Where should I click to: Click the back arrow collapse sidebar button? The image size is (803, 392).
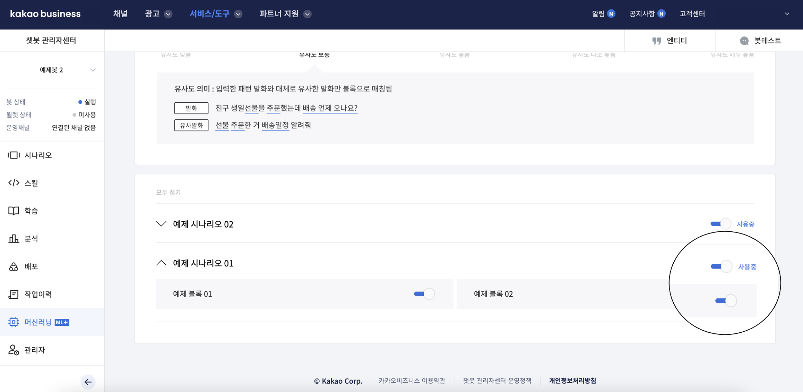click(88, 382)
